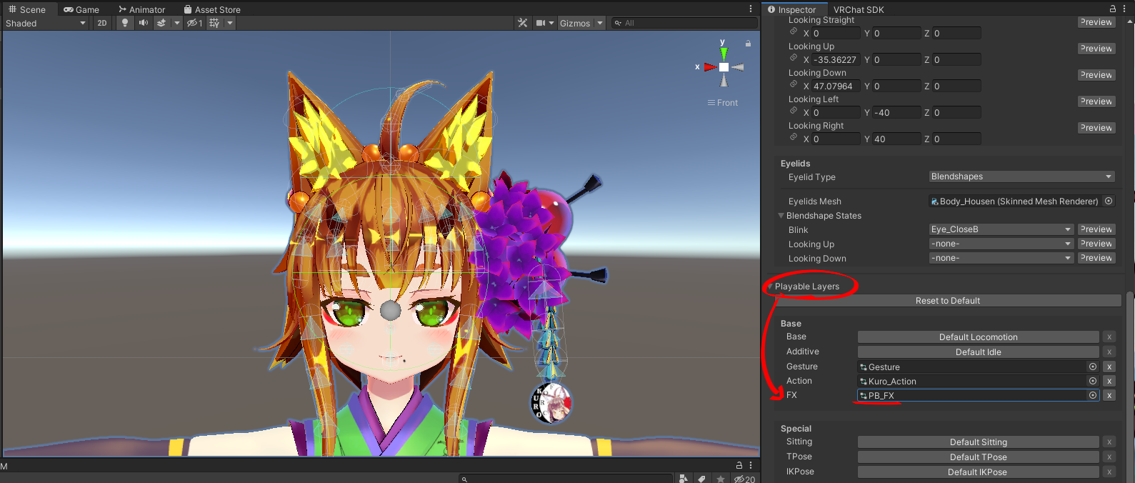The width and height of the screenshot is (1135, 483).
Task: Click Preview for Looking Up rotation
Action: (1096, 49)
